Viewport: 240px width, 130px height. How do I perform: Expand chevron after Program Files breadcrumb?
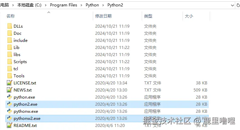(81, 5)
